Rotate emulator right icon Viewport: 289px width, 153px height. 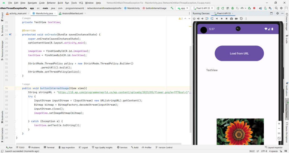click(x=212, y=19)
